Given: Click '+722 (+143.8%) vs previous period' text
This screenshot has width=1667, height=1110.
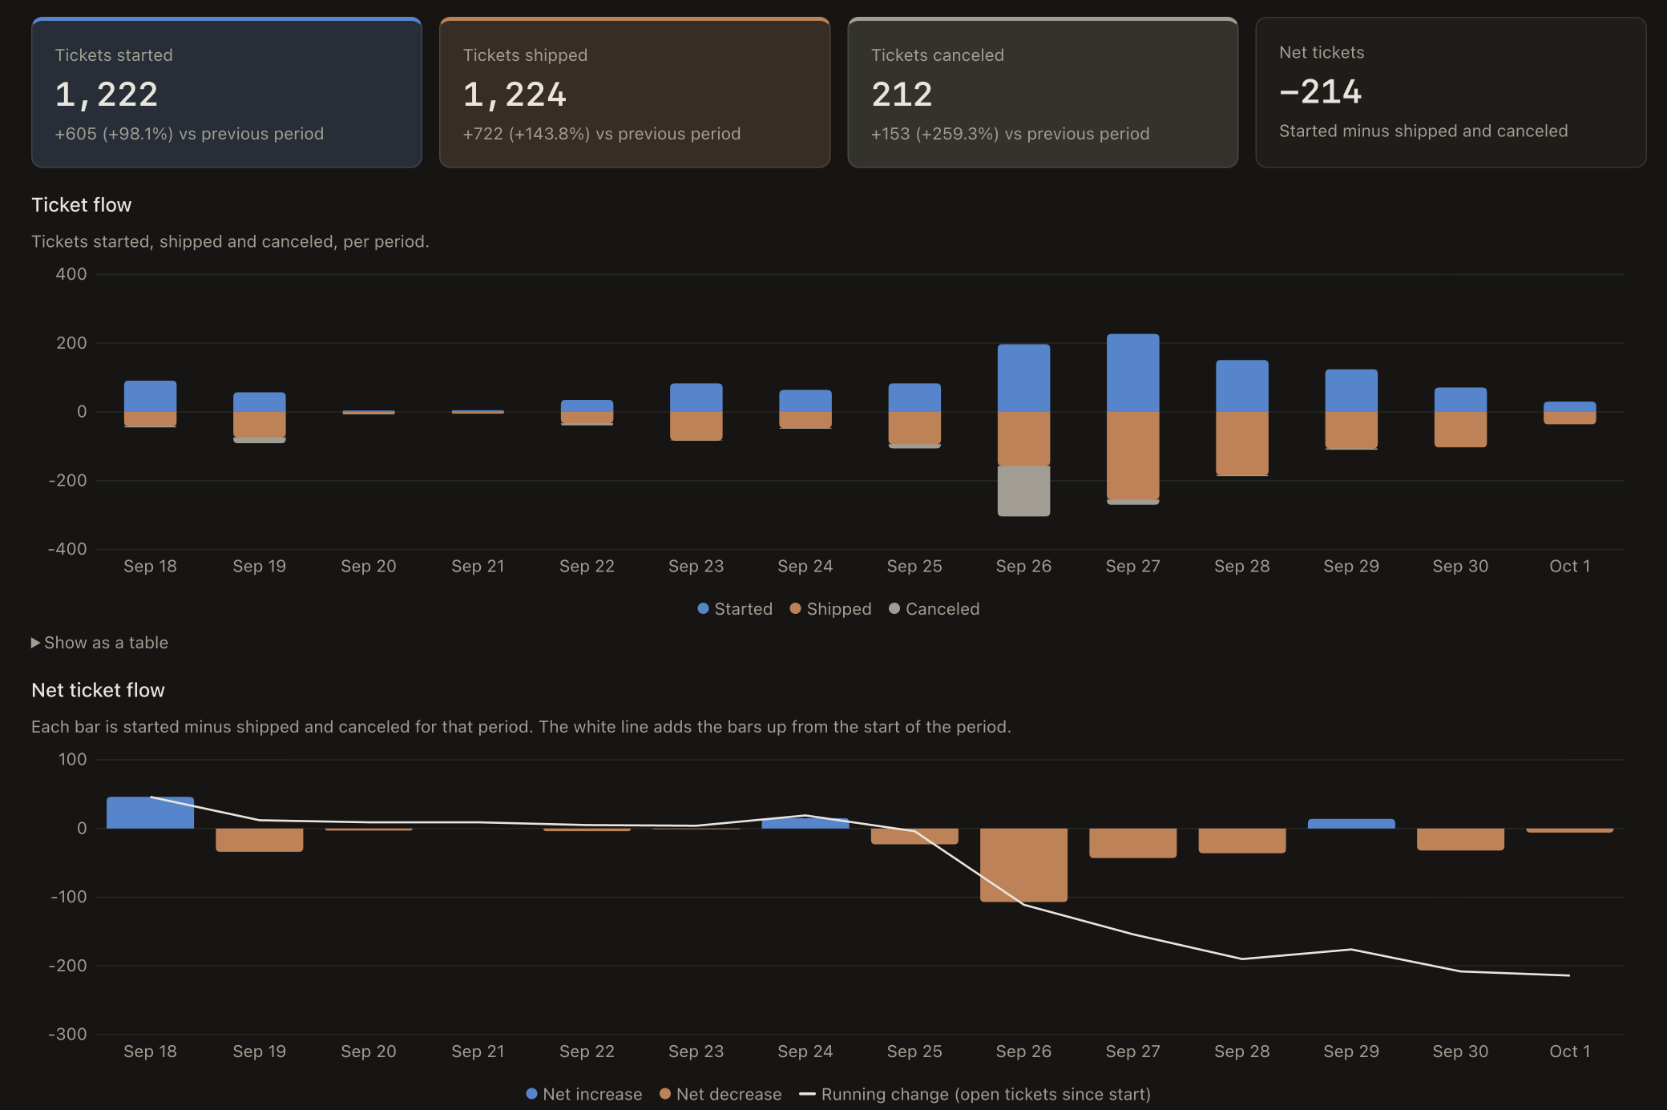Looking at the screenshot, I should (602, 134).
